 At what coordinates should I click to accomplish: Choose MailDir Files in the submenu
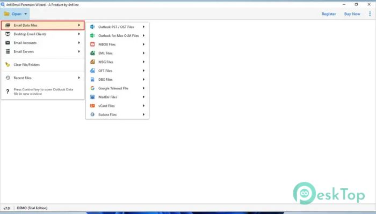coord(117,97)
